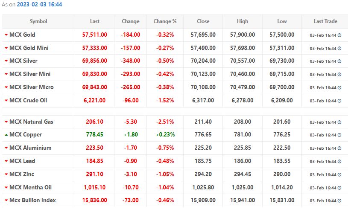Click the clock icon in MCX Lead row
This screenshot has width=348, height=209.
click(x=339, y=162)
